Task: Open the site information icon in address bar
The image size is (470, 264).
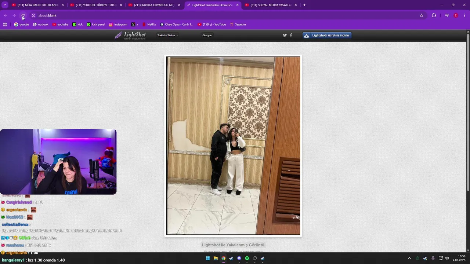Action: click(33, 15)
